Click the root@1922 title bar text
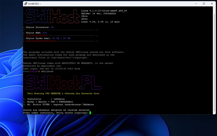Image resolution: width=217 pixels, height=136 pixels. point(35,4)
